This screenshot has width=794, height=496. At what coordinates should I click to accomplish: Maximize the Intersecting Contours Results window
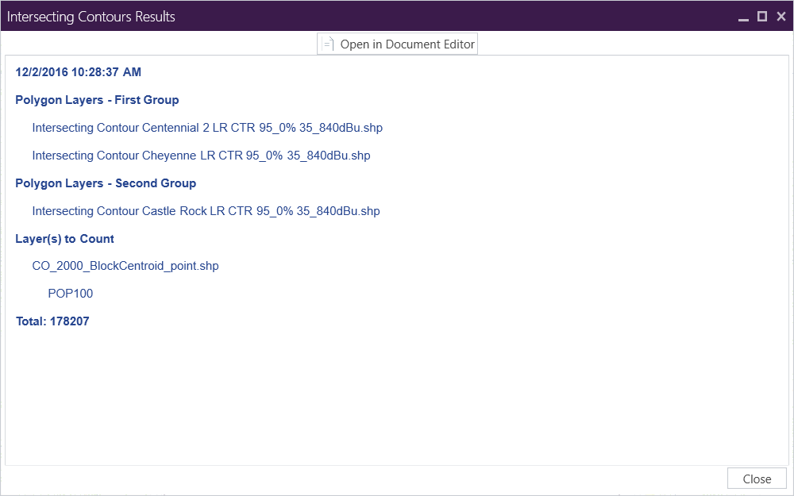pyautogui.click(x=762, y=17)
